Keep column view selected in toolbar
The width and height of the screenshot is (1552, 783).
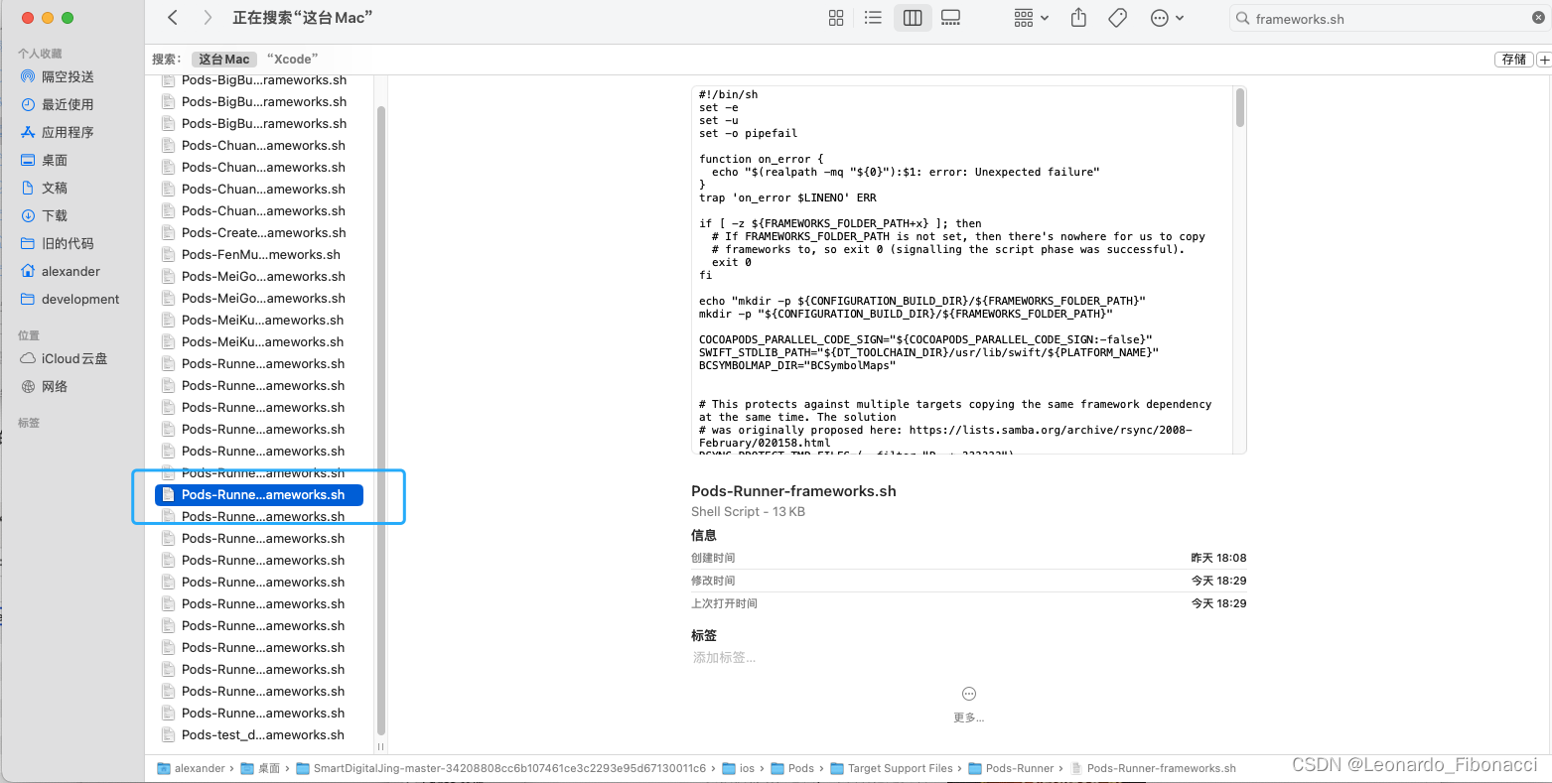(x=912, y=17)
